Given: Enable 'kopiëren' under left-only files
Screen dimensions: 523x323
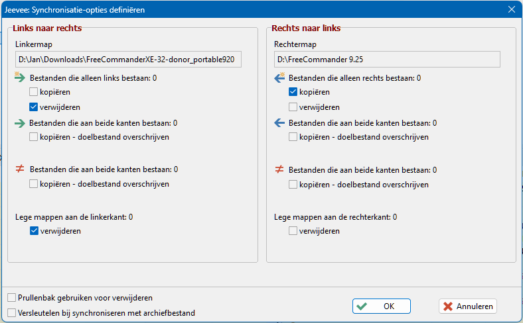Looking at the screenshot, I should 33,92.
